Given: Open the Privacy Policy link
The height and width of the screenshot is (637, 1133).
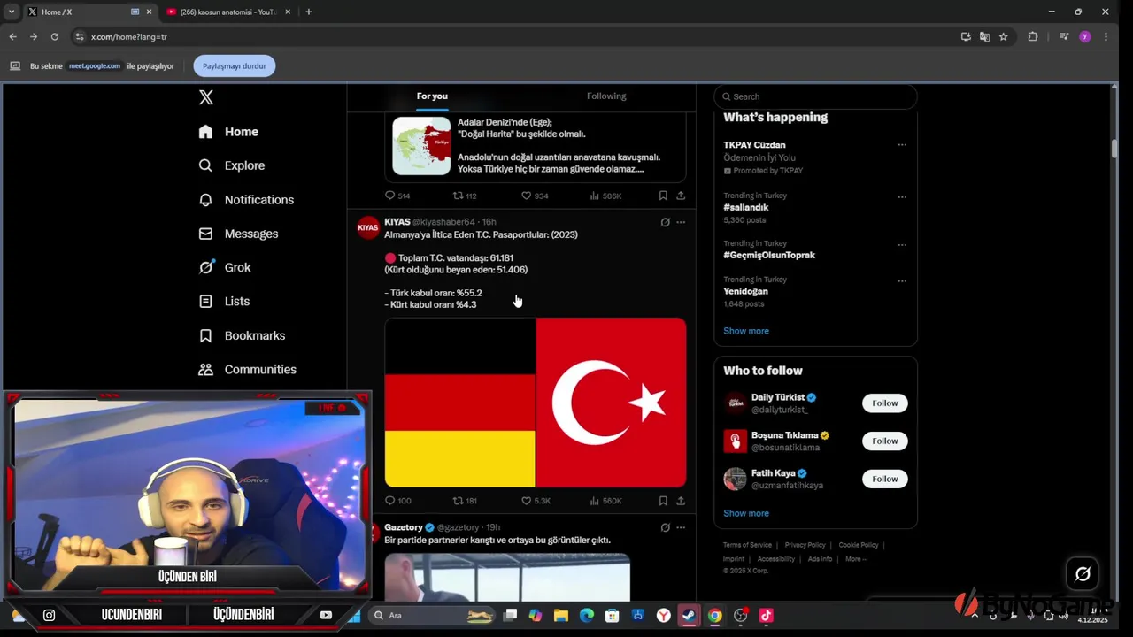Looking at the screenshot, I should click(805, 545).
